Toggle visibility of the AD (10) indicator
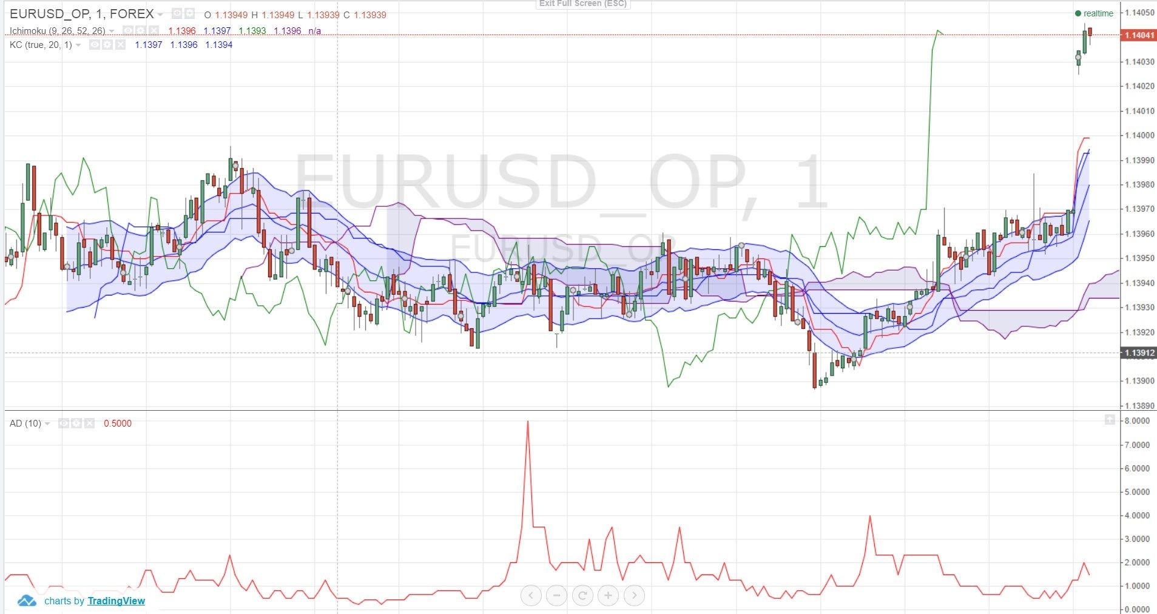The width and height of the screenshot is (1157, 614). point(63,423)
